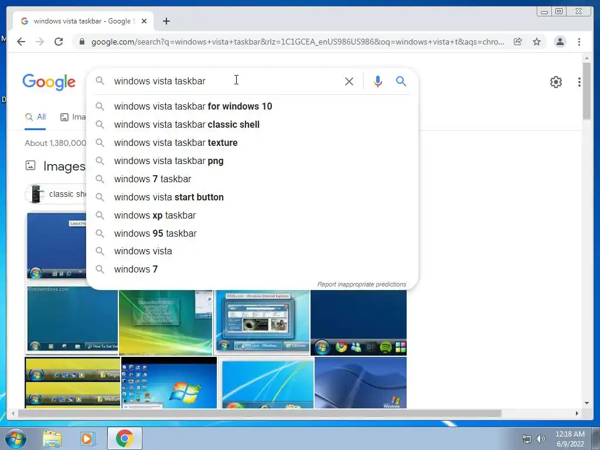View site information via the padlock icon

[x=82, y=42]
